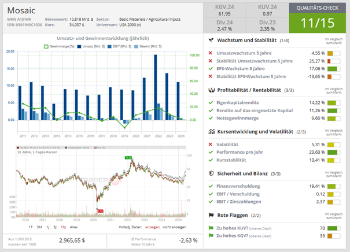Toggle the EBIT [Mrd. $] legend entry
The height and width of the screenshot is (252, 350).
tap(119, 46)
